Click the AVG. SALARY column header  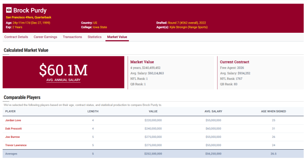pos(213,112)
